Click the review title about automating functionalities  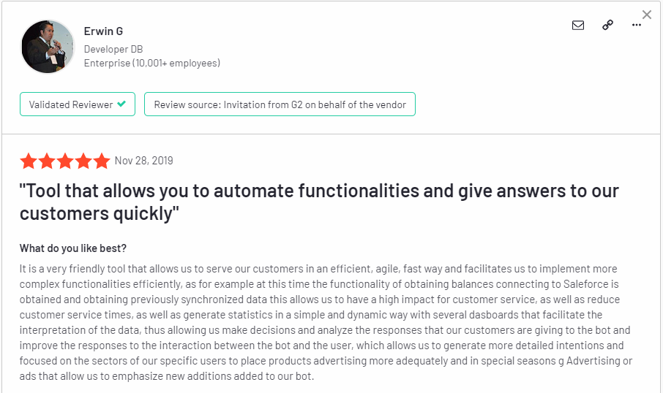click(319, 202)
